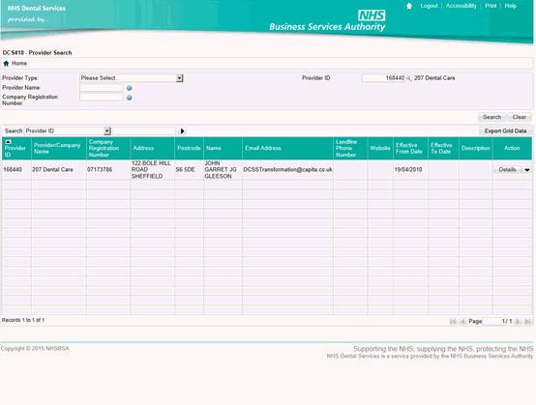This screenshot has width=536, height=405.
Task: Select the JOHN GARRET JG GLEESON cell
Action: [x=223, y=170]
